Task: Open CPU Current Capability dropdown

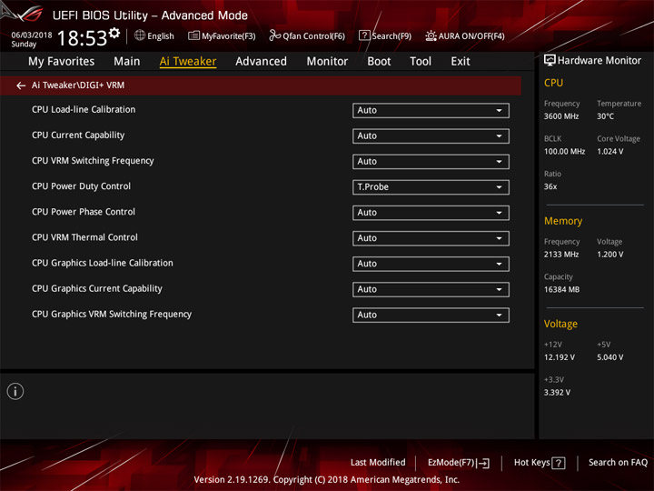Action: [x=431, y=136]
